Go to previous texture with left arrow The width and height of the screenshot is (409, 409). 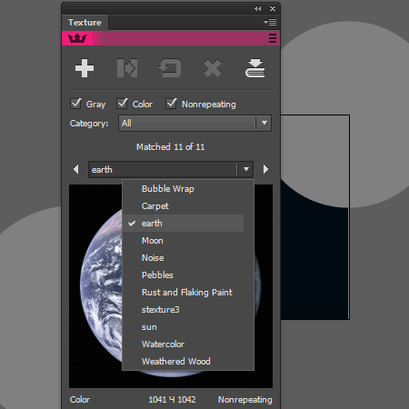[76, 169]
